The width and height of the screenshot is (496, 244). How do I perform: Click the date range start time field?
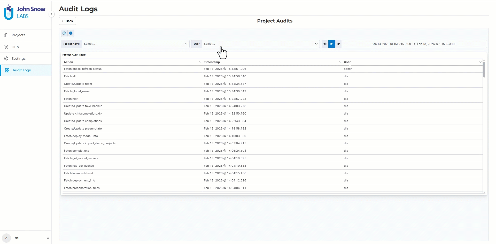click(x=391, y=44)
